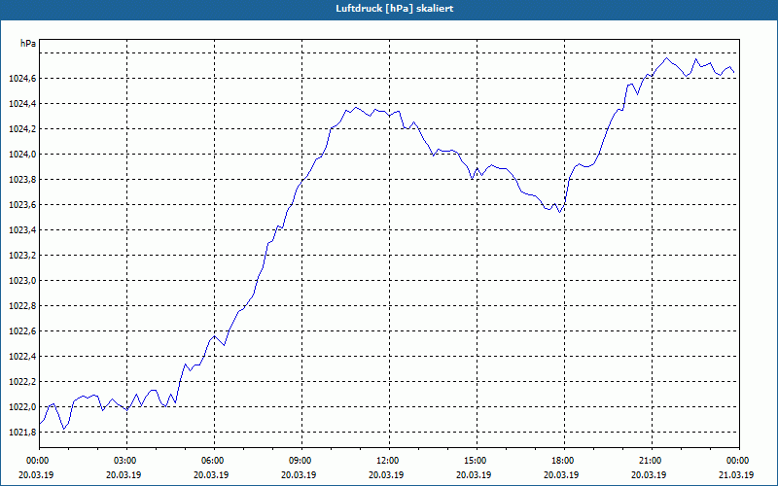
Task: Click the 03:00 time axis label
Action: [x=126, y=461]
